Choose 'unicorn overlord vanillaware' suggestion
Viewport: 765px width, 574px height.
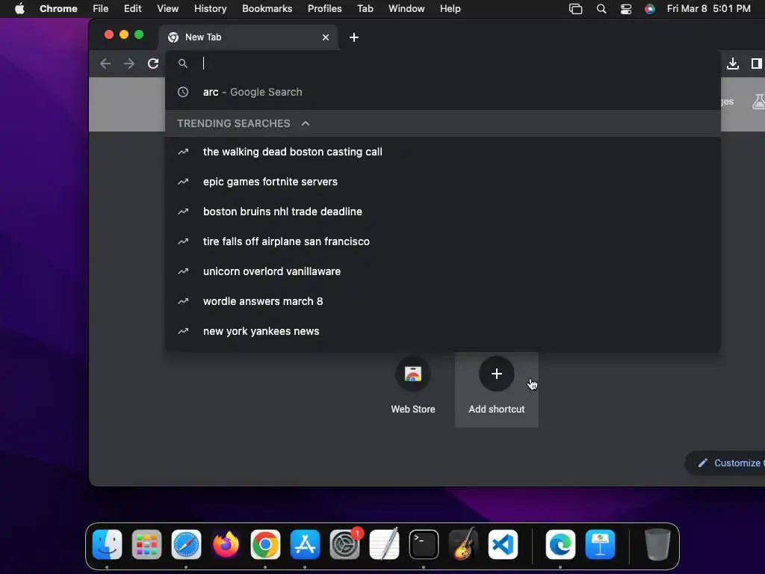point(442,271)
